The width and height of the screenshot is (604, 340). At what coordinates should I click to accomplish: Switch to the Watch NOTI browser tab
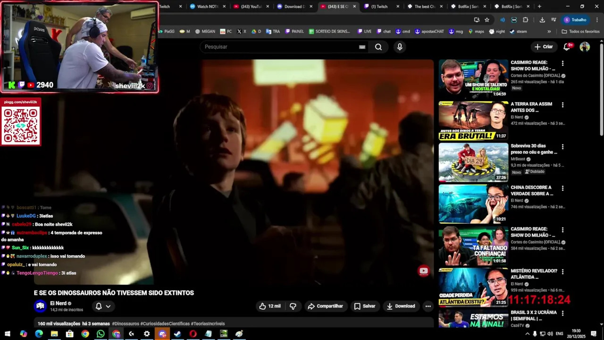tap(204, 7)
